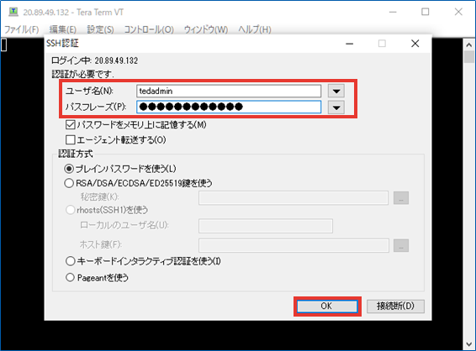Enable エージェント転送する checkbox
Image resolution: width=476 pixels, height=351 pixels.
point(70,139)
